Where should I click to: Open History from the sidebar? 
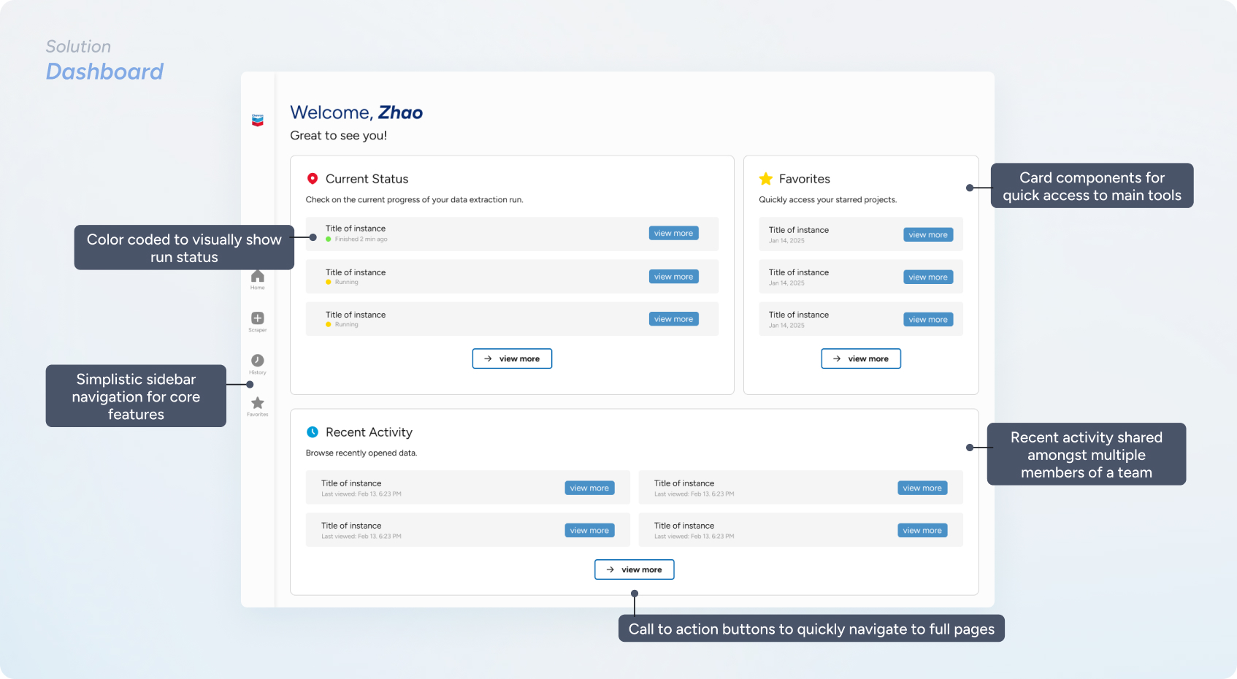pyautogui.click(x=257, y=361)
